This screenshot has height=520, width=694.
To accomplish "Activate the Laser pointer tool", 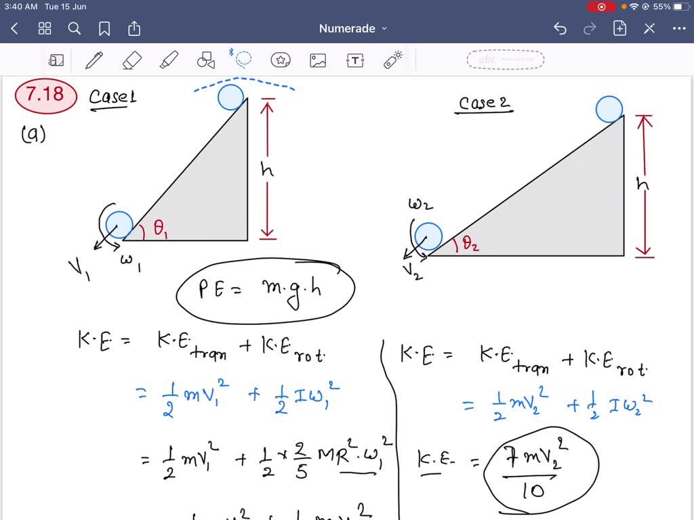I will click(393, 60).
